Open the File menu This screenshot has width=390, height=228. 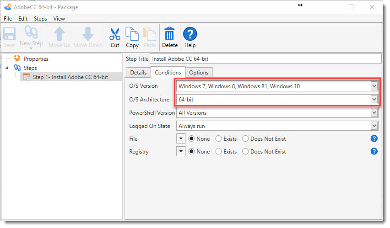pyautogui.click(x=8, y=19)
